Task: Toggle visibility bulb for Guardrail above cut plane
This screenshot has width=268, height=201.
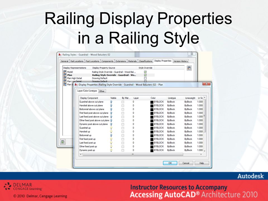Action: tap(111, 102)
